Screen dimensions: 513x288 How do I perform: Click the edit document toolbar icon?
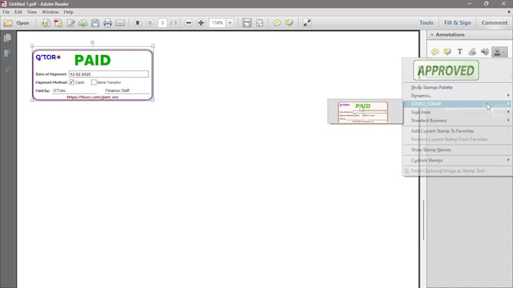[x=71, y=23]
